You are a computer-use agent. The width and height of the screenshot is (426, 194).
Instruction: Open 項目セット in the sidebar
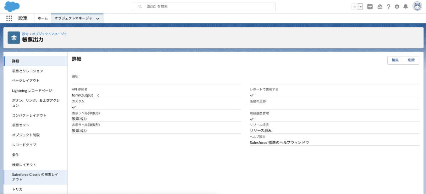(35, 125)
